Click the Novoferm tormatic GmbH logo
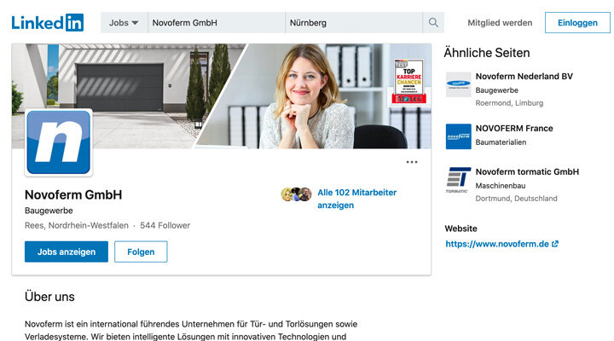Viewport: 614px width, 341px height. pyautogui.click(x=458, y=181)
